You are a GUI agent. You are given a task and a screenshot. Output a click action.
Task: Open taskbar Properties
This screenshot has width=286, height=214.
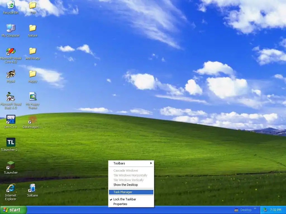click(131, 204)
